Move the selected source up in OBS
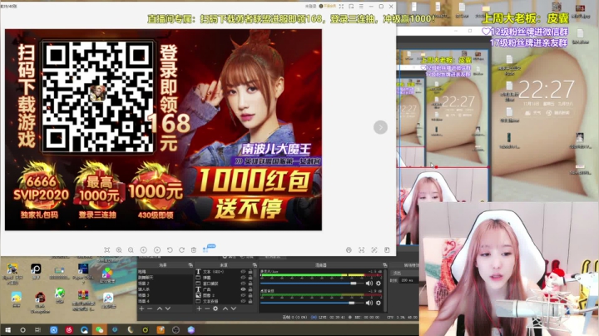The image size is (599, 336). click(225, 309)
